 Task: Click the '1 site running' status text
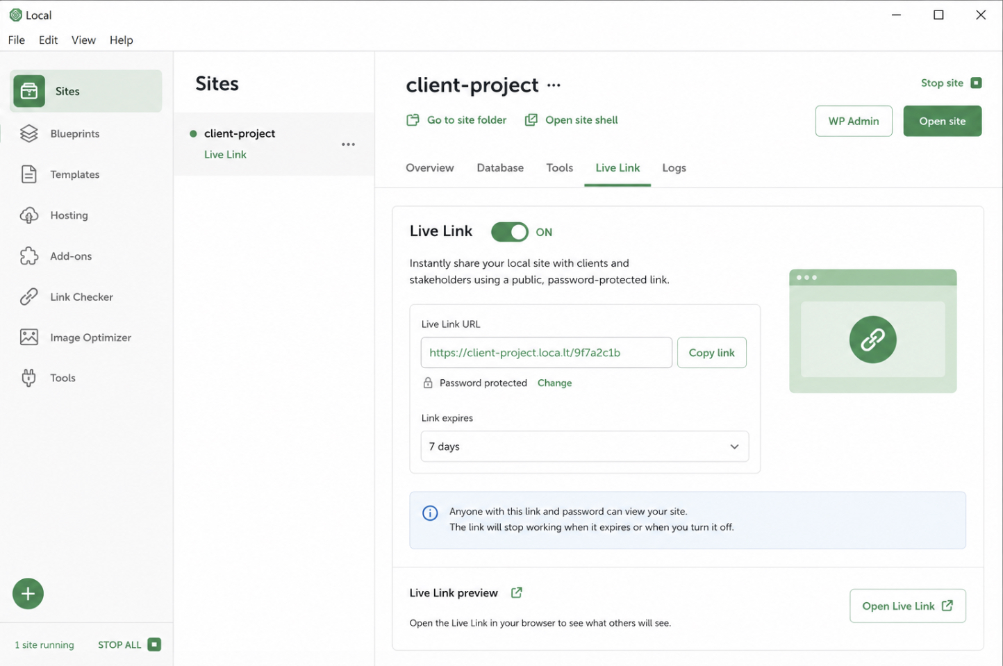(x=44, y=644)
